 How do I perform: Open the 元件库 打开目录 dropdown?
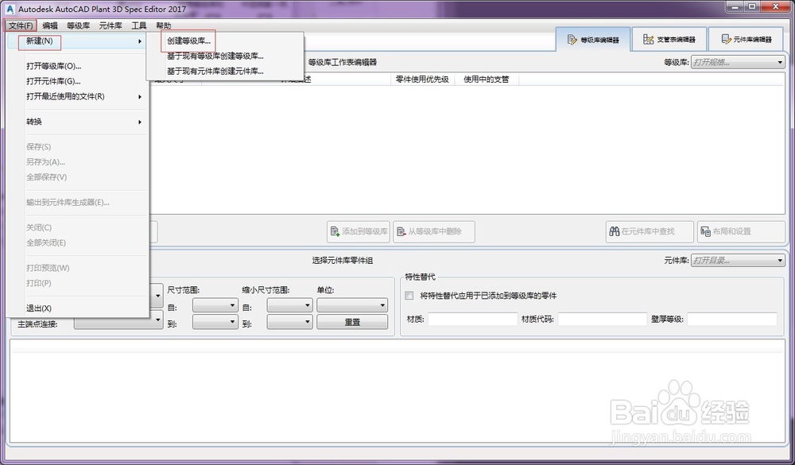[738, 261]
